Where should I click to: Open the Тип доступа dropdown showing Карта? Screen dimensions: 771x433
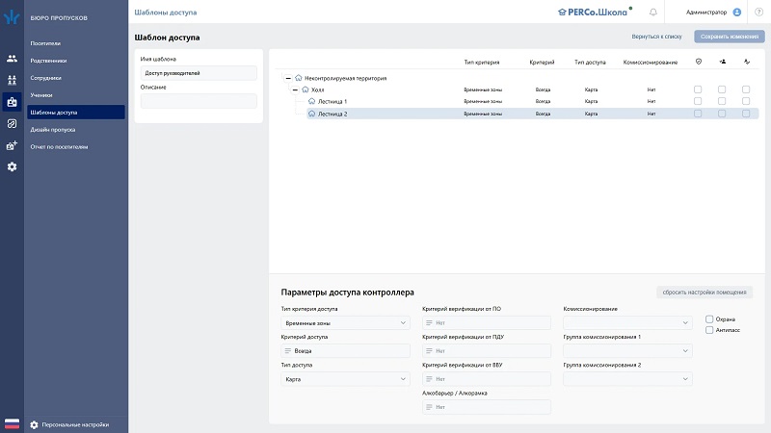pyautogui.click(x=345, y=379)
